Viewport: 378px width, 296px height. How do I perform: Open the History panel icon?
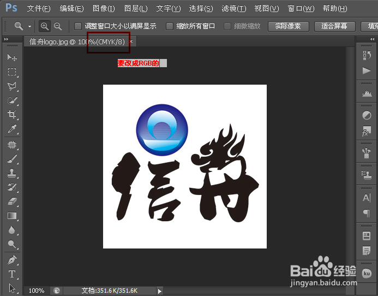pyautogui.click(x=367, y=55)
